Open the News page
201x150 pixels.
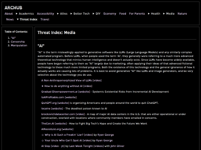click(x=10, y=19)
